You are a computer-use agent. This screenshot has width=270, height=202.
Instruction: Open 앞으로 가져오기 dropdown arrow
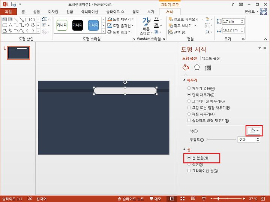(202, 19)
